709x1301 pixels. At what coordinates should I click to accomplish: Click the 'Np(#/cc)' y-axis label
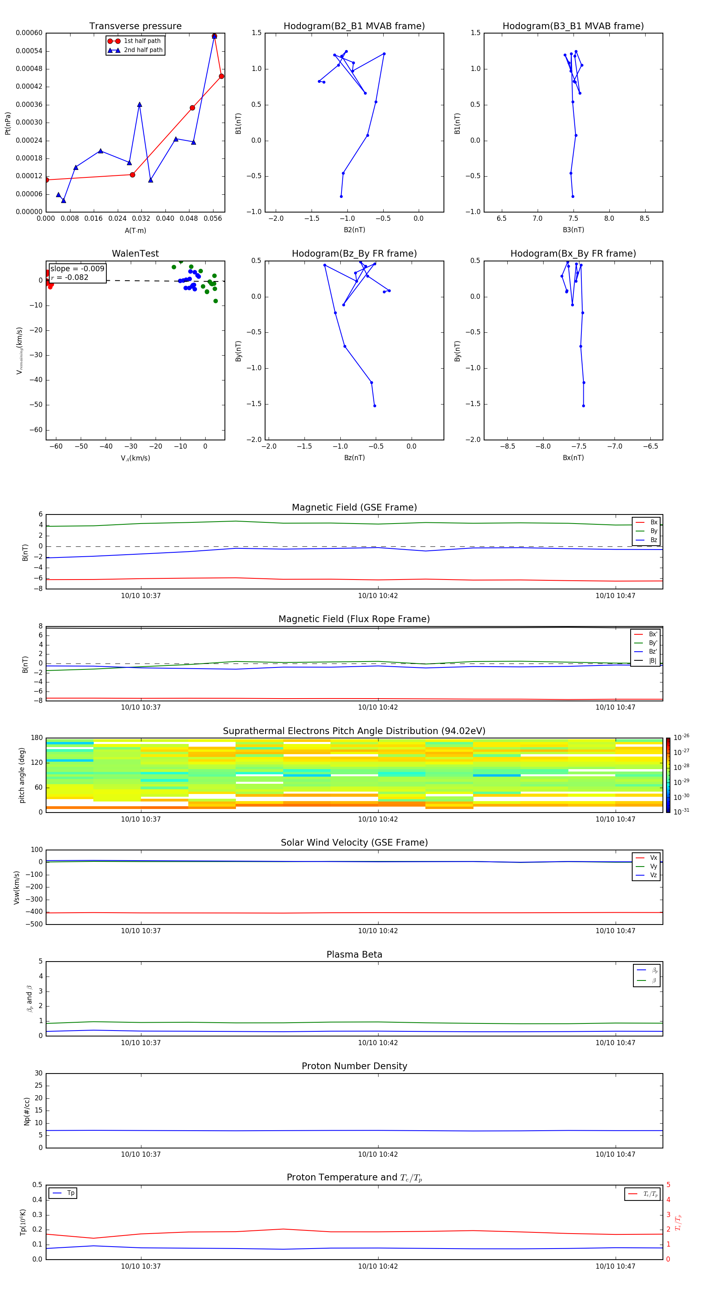coord(27,1111)
